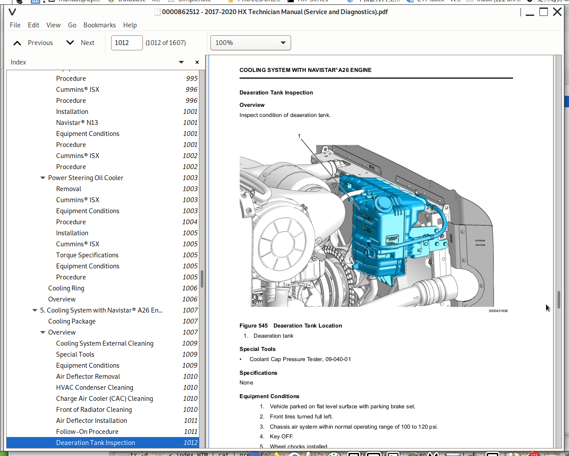Close the Index sidebar with its X icon
Screen dimensions: 569x456
click(197, 62)
